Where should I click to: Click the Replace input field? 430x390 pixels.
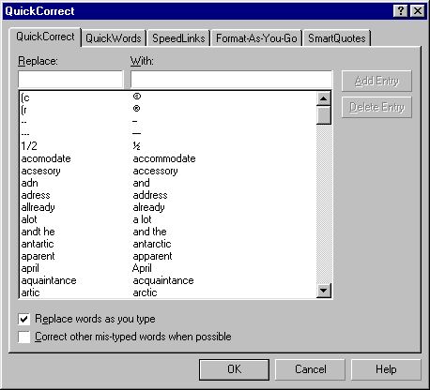pos(70,80)
